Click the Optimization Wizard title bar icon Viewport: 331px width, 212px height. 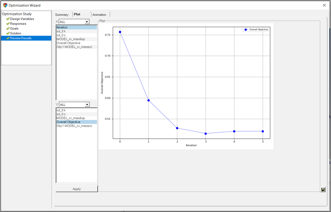tap(5, 5)
